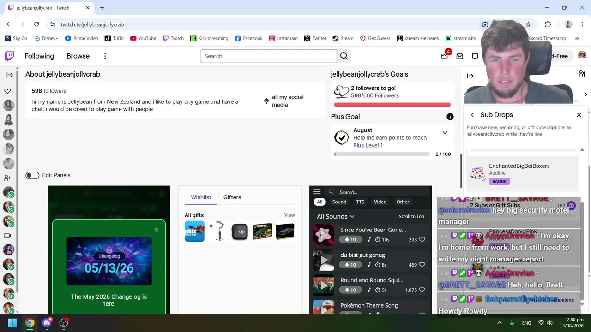
Task: Open the Chrome profile avatar
Action: tap(568, 24)
